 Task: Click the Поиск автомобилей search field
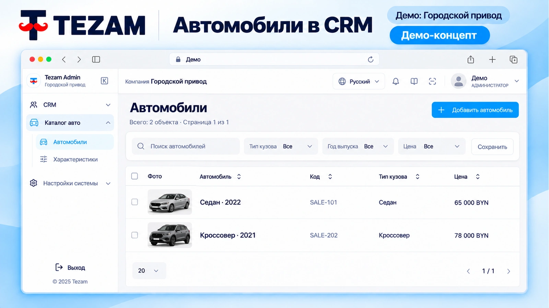click(186, 146)
